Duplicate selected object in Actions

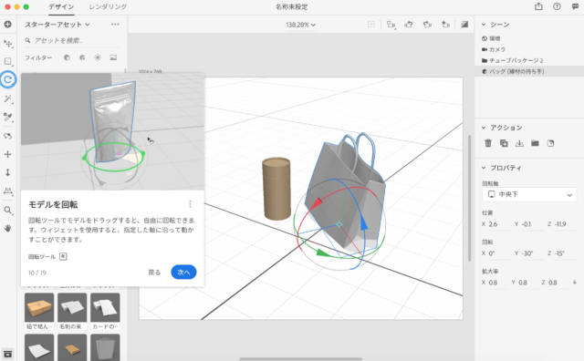(x=504, y=143)
